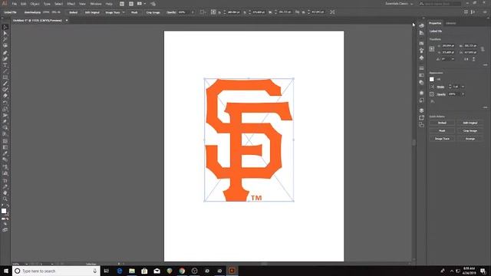
Task: Open the stroke weight dropdown in Properties
Action: (463, 87)
